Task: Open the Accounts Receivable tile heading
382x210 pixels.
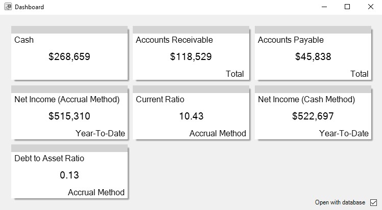Action: point(174,40)
